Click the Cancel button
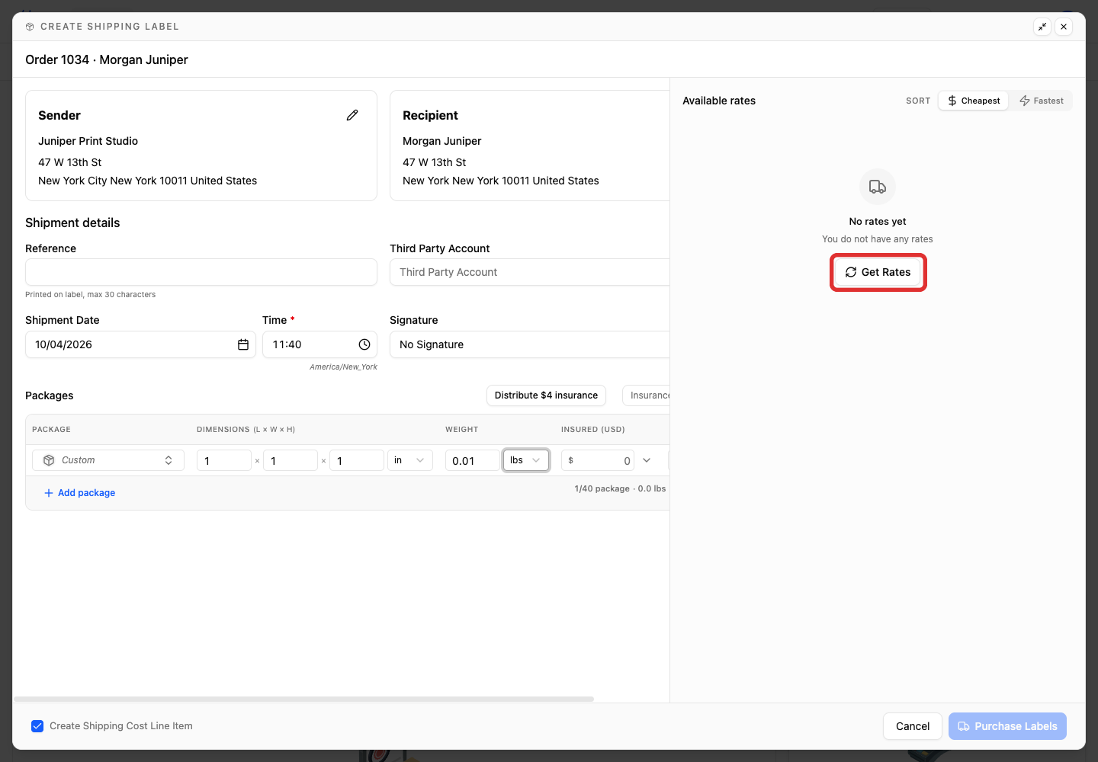The image size is (1098, 762). (x=913, y=726)
